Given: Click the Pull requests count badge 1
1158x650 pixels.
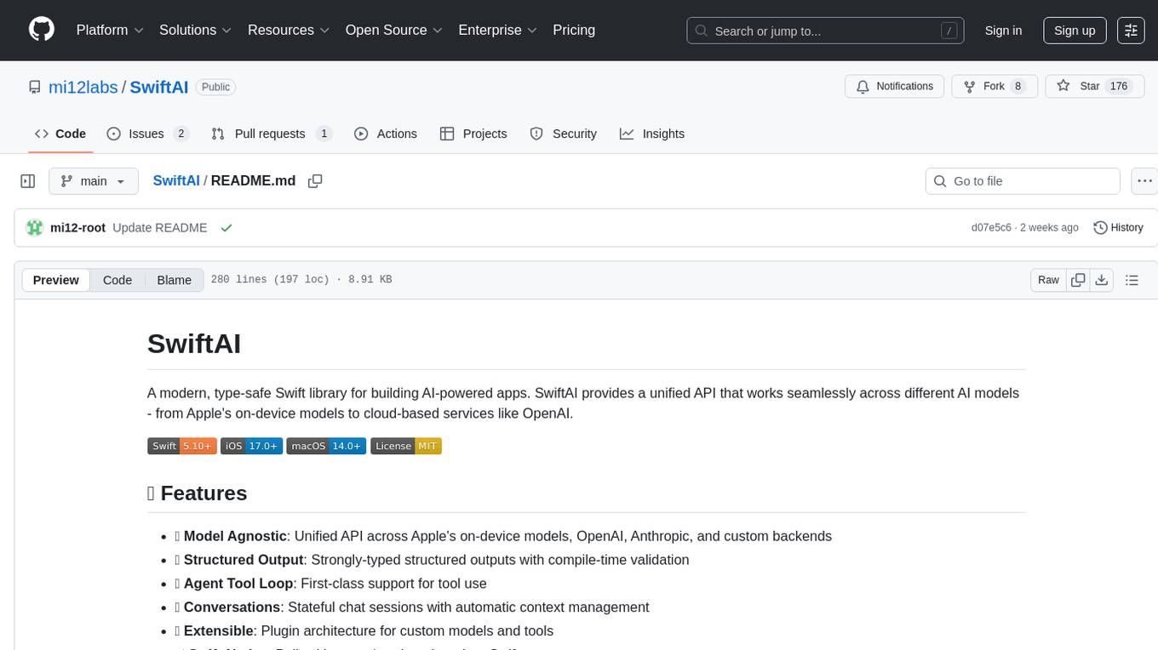Looking at the screenshot, I should [x=324, y=134].
